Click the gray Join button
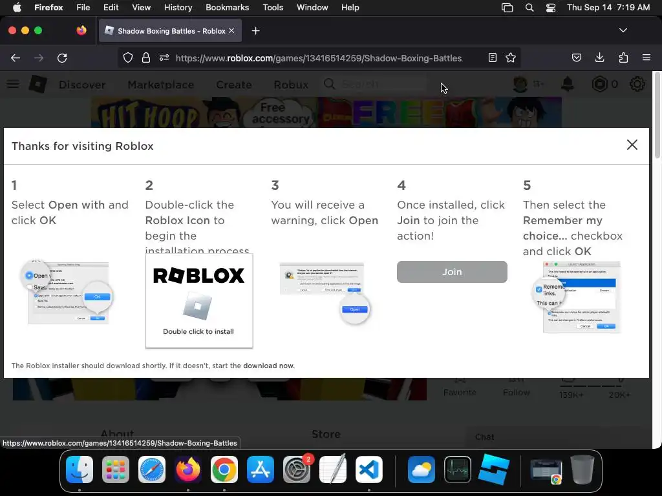 point(452,272)
